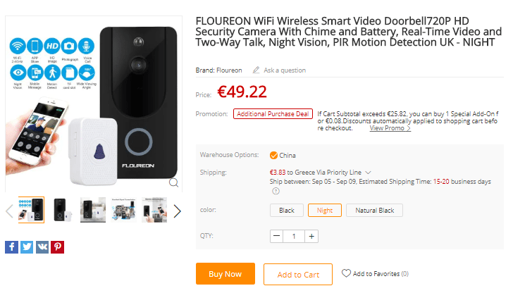Click the quantity input field
This screenshot has width=513, height=293.
pos(294,236)
